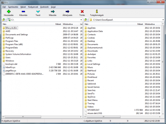Select the ntuser.dat.LOG1 file icon
The image size is (166, 124).
pos(86,113)
